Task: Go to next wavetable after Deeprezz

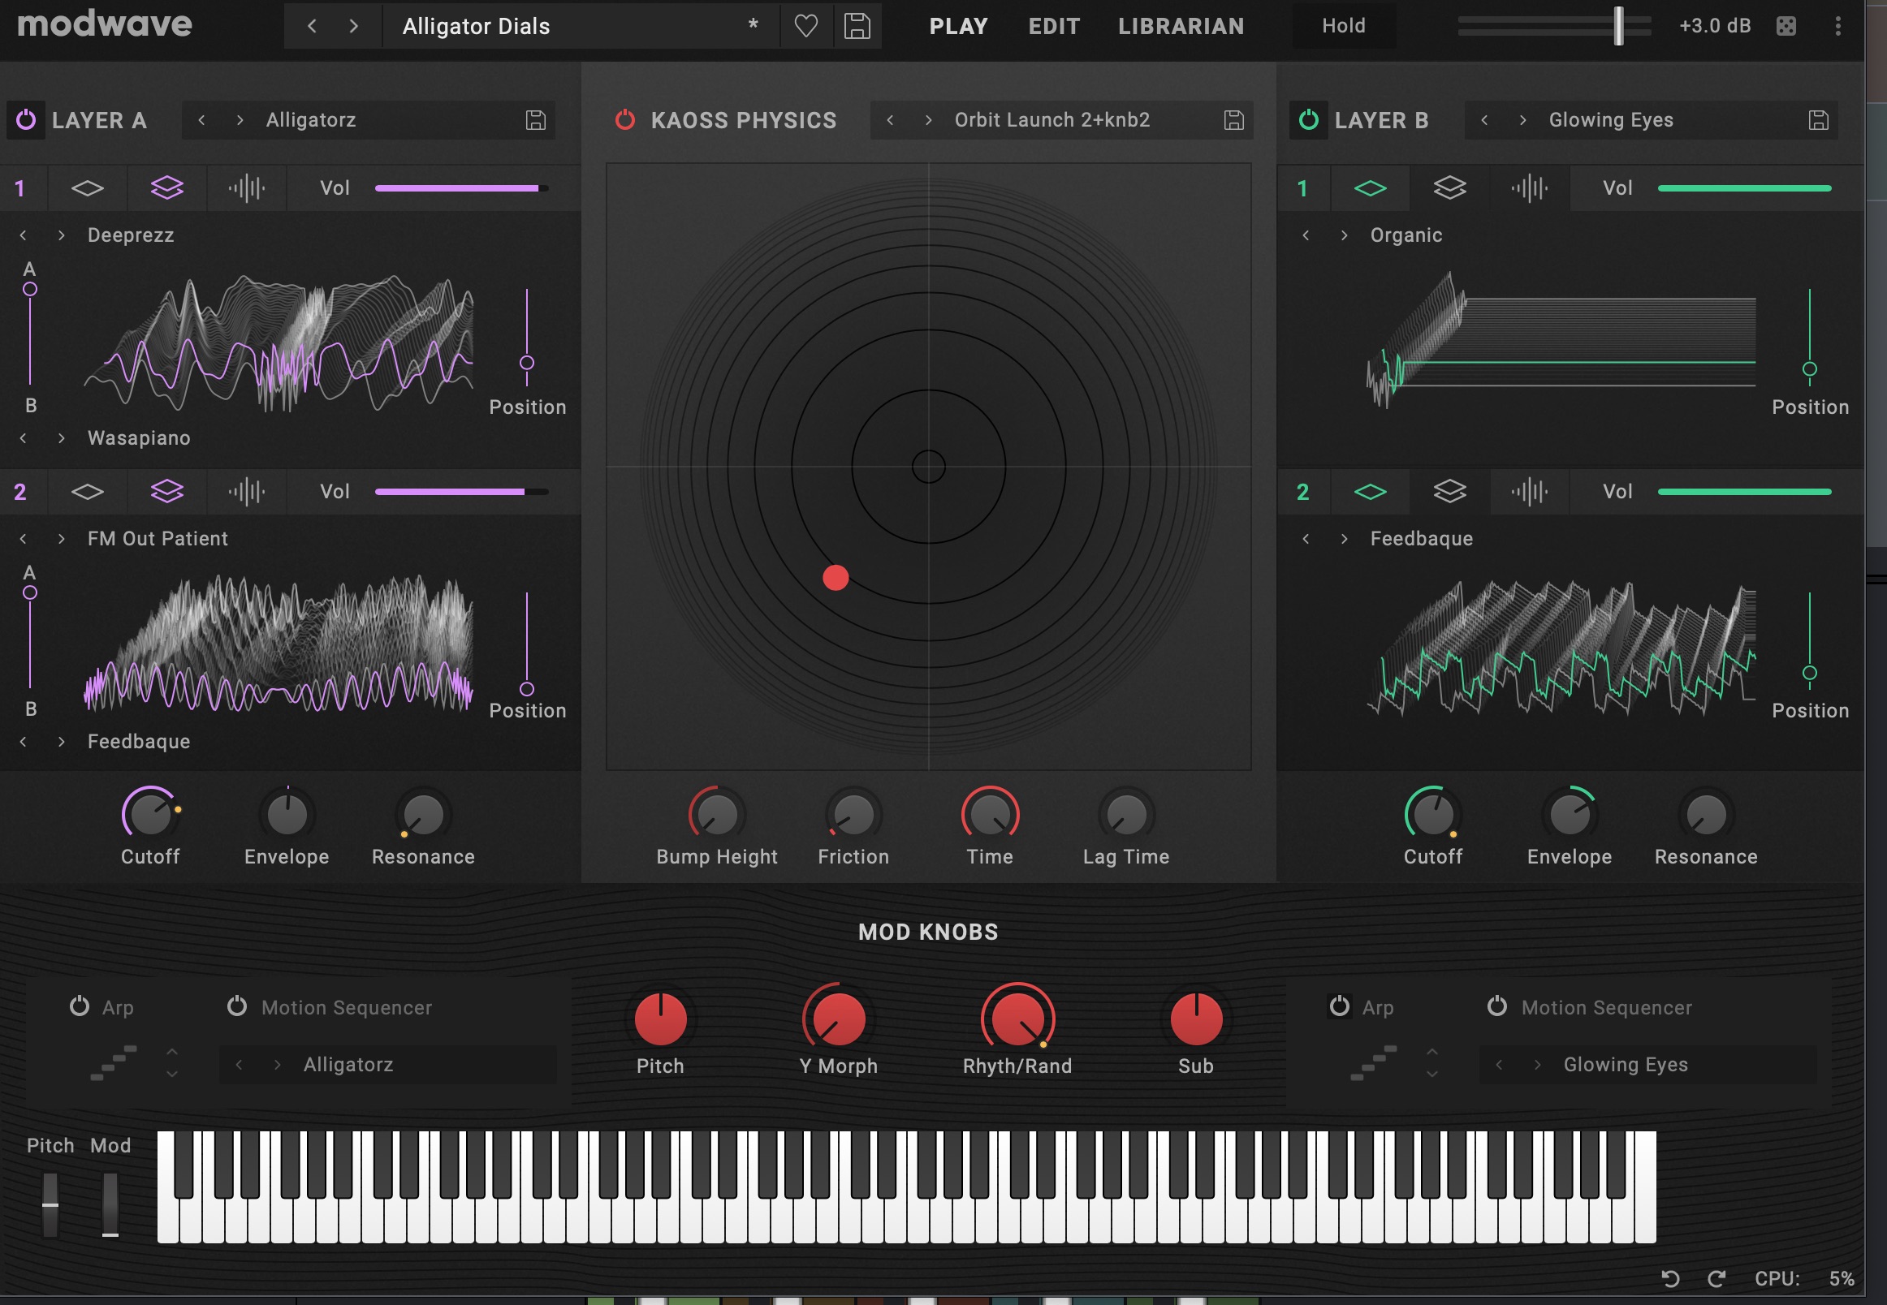Action: pos(62,235)
